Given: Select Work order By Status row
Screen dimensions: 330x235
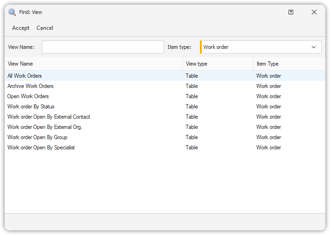Looking at the screenshot, I should pyautogui.click(x=31, y=107).
